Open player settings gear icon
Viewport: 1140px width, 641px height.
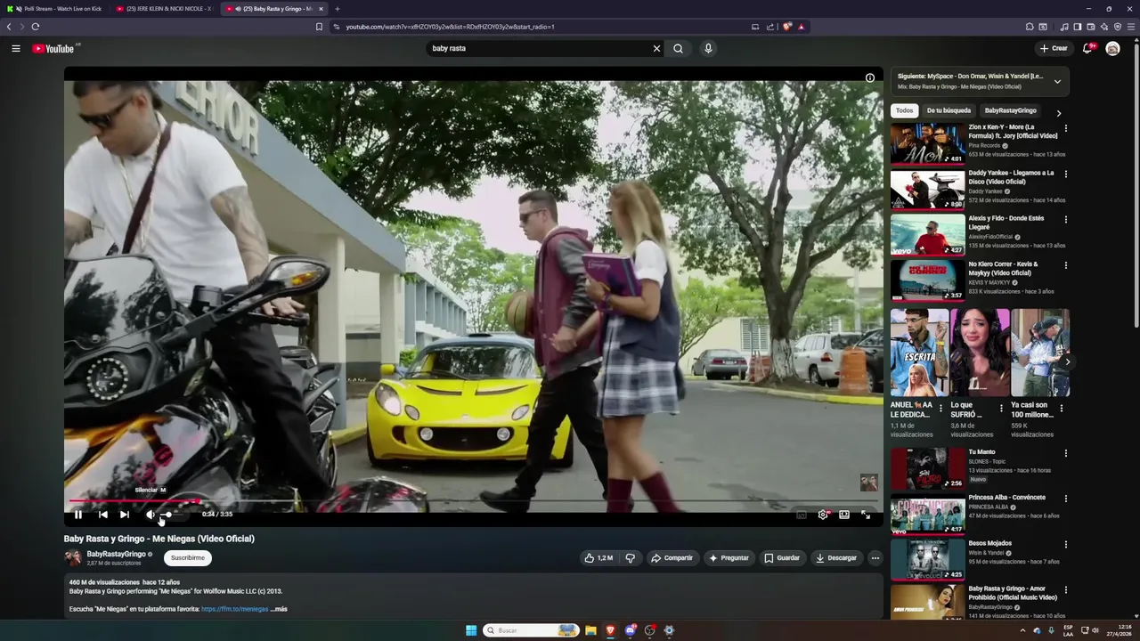point(823,515)
